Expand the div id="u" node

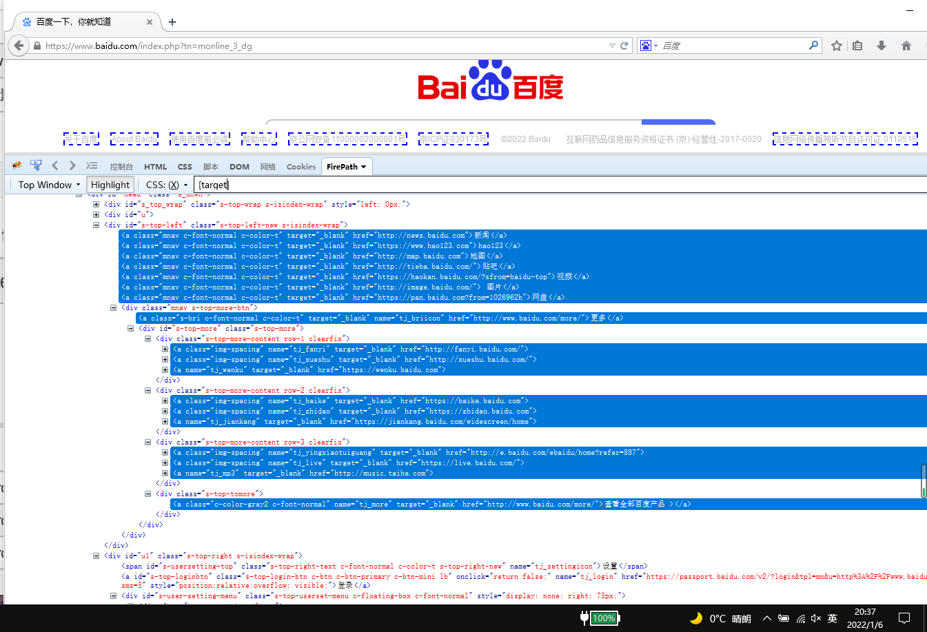click(x=96, y=214)
